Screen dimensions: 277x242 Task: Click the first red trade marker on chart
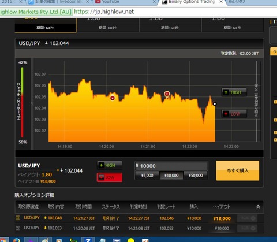[113, 98]
